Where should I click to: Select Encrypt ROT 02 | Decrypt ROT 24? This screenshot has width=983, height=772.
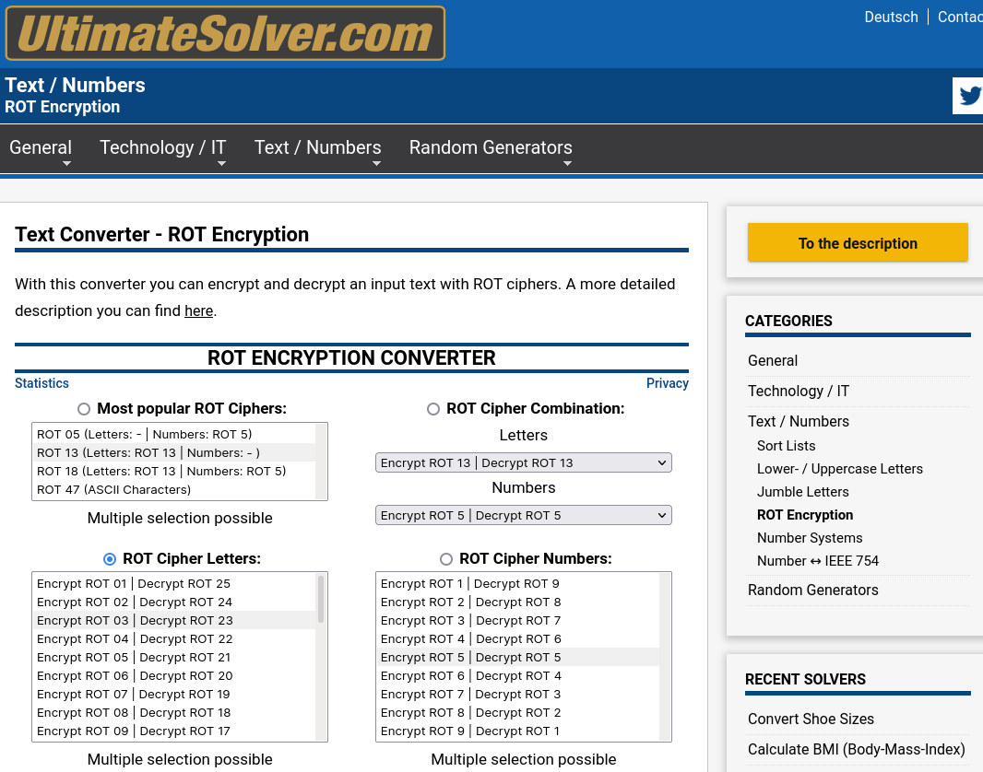point(173,602)
